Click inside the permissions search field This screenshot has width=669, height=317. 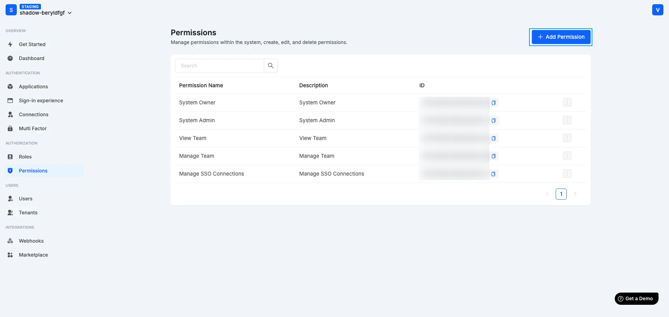219,65
